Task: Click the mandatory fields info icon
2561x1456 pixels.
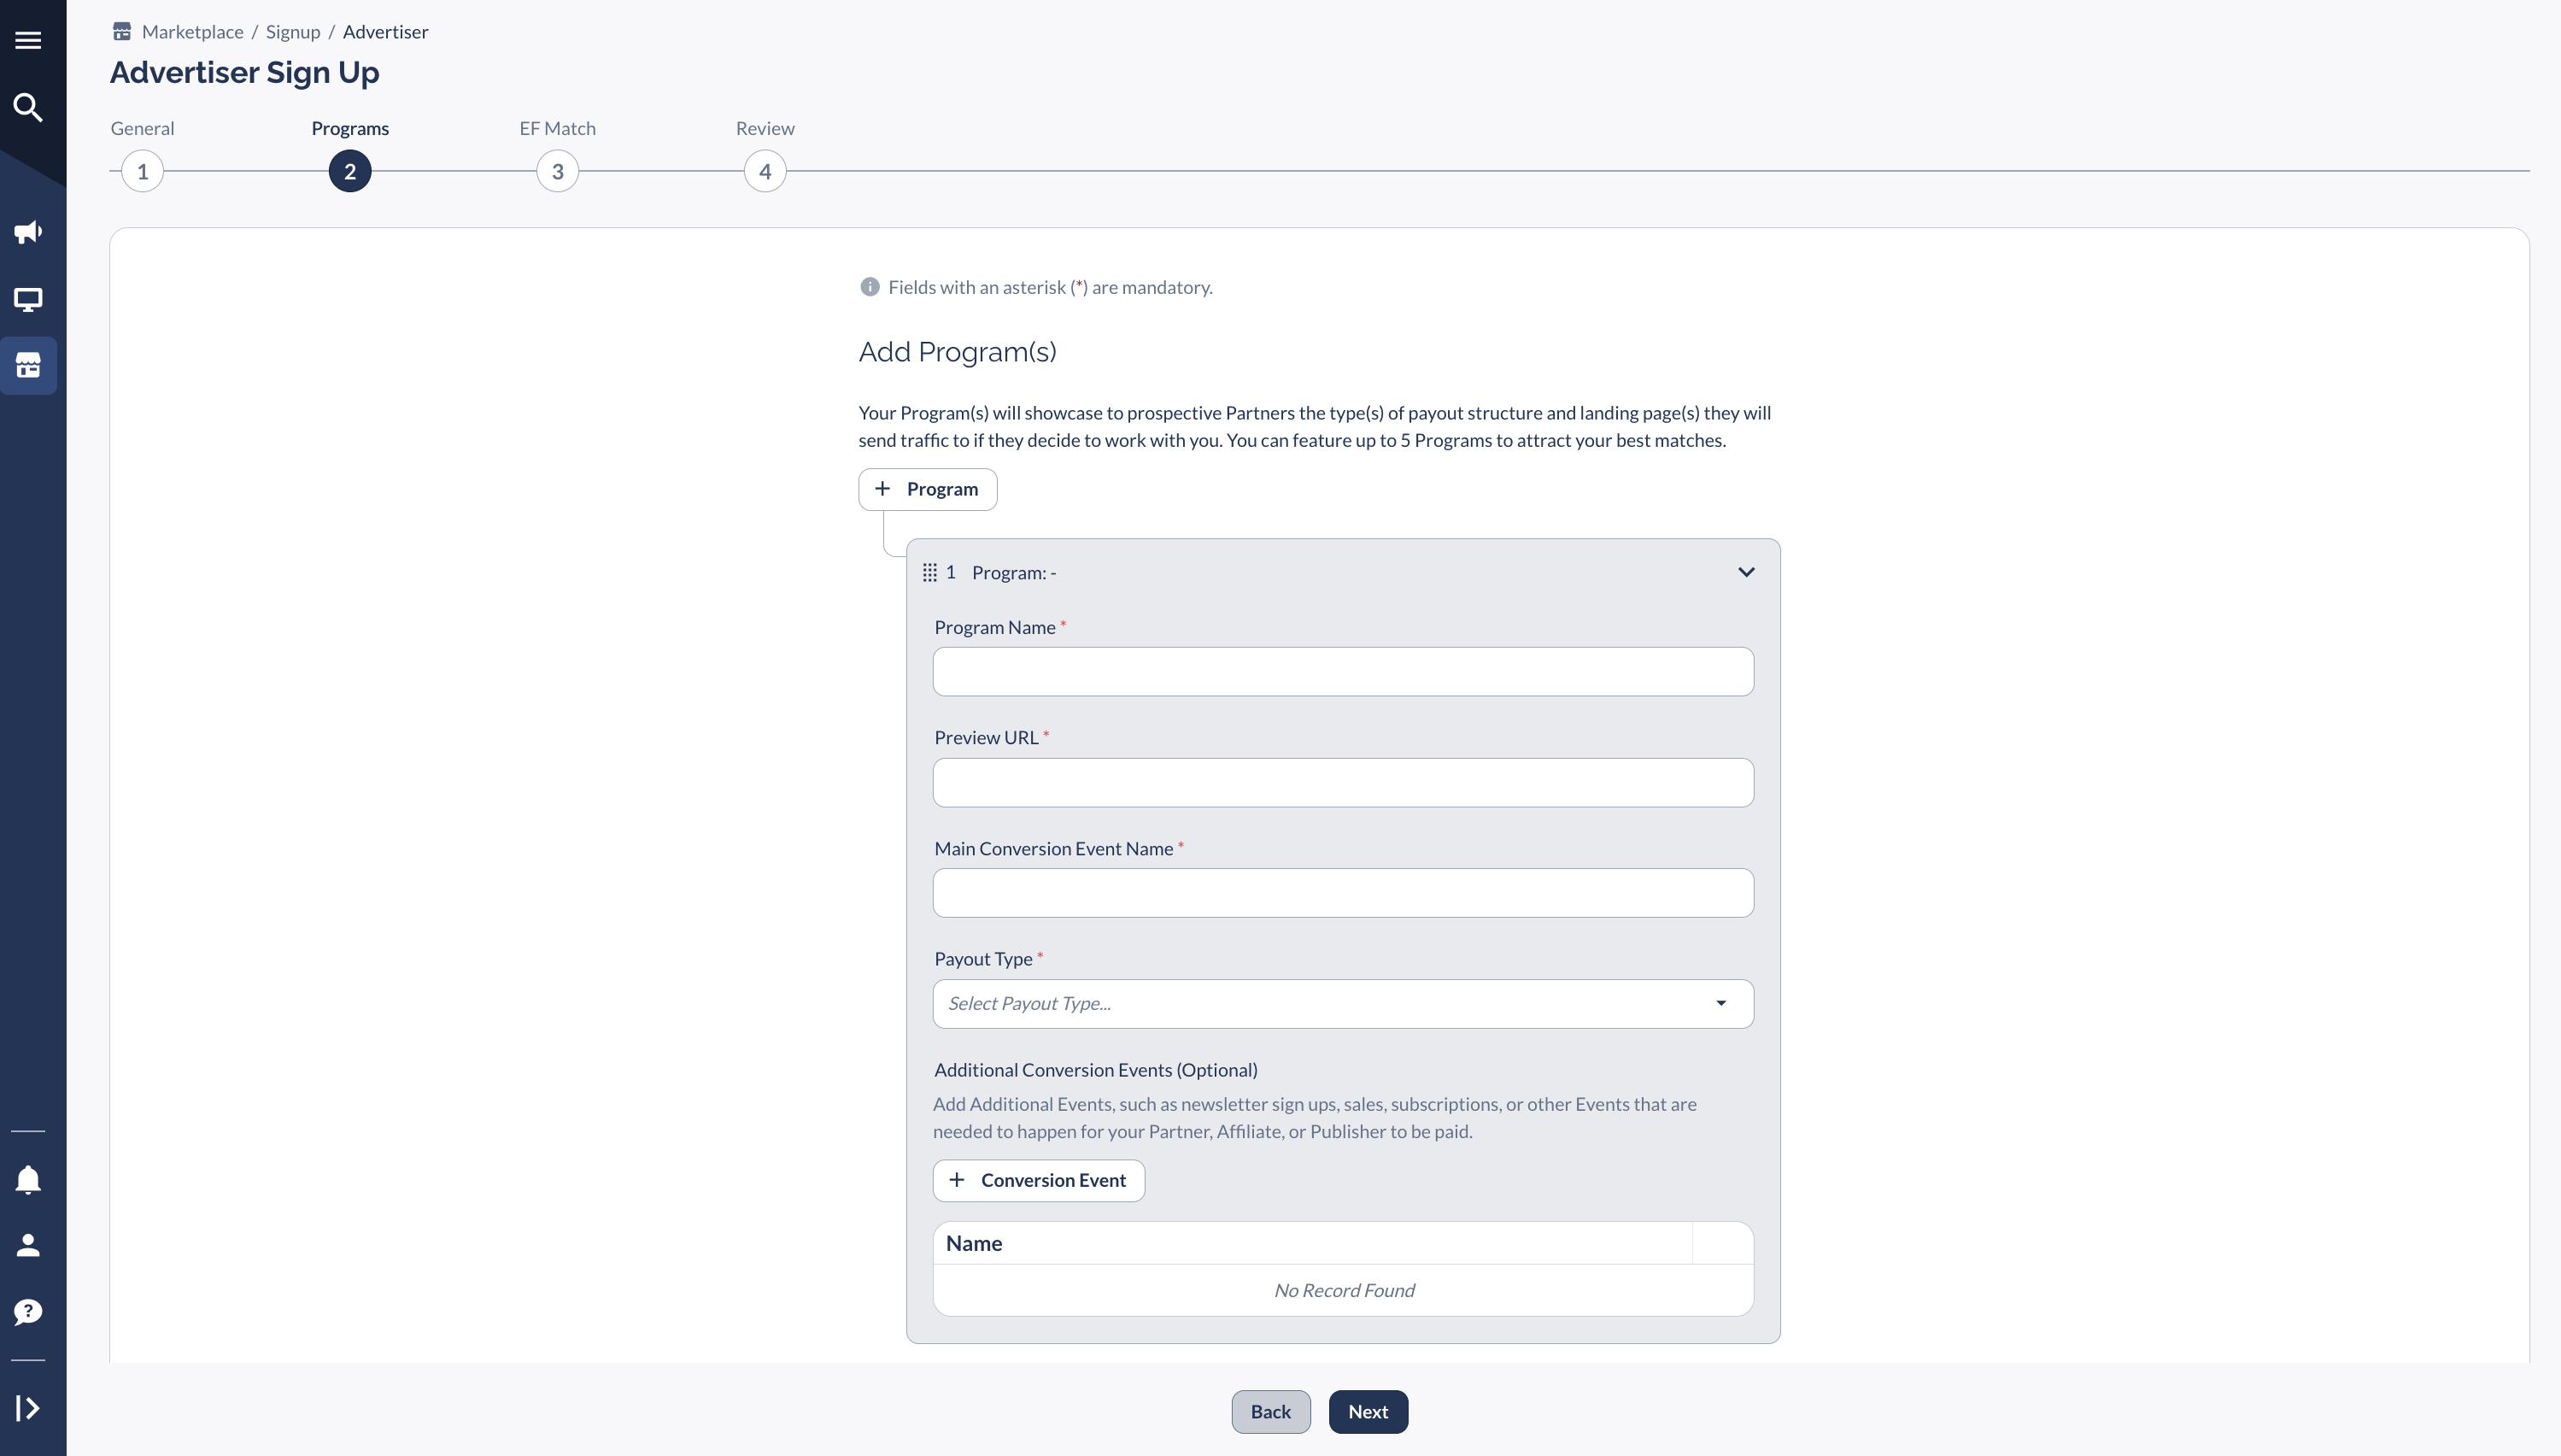Action: pyautogui.click(x=870, y=287)
